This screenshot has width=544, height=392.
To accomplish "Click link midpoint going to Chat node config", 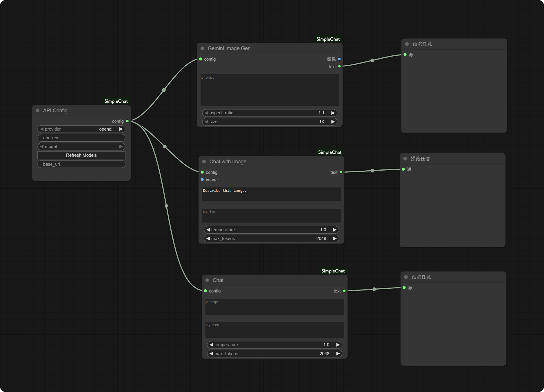I will [x=166, y=206].
